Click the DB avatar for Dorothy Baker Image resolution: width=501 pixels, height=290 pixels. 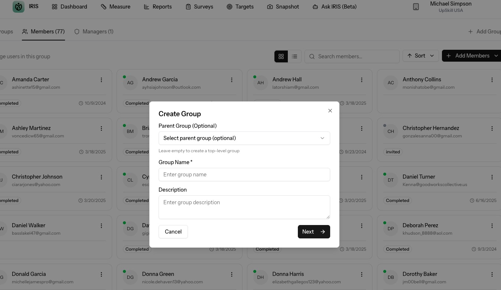pyautogui.click(x=391, y=277)
